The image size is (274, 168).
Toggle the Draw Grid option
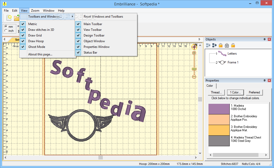click(47, 35)
